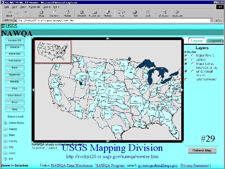
Task: Toggle Major Lakes visible checkbox
Action: coord(186,64)
